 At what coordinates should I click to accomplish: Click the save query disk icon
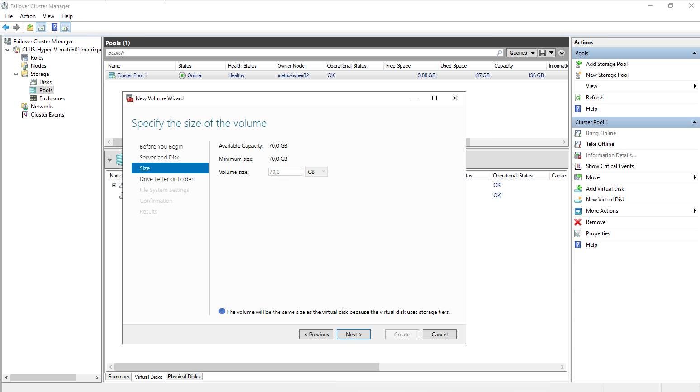tap(543, 53)
